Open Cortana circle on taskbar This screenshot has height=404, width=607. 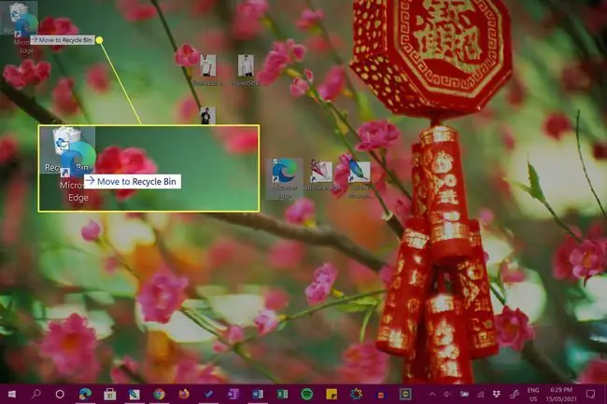pyautogui.click(x=60, y=394)
